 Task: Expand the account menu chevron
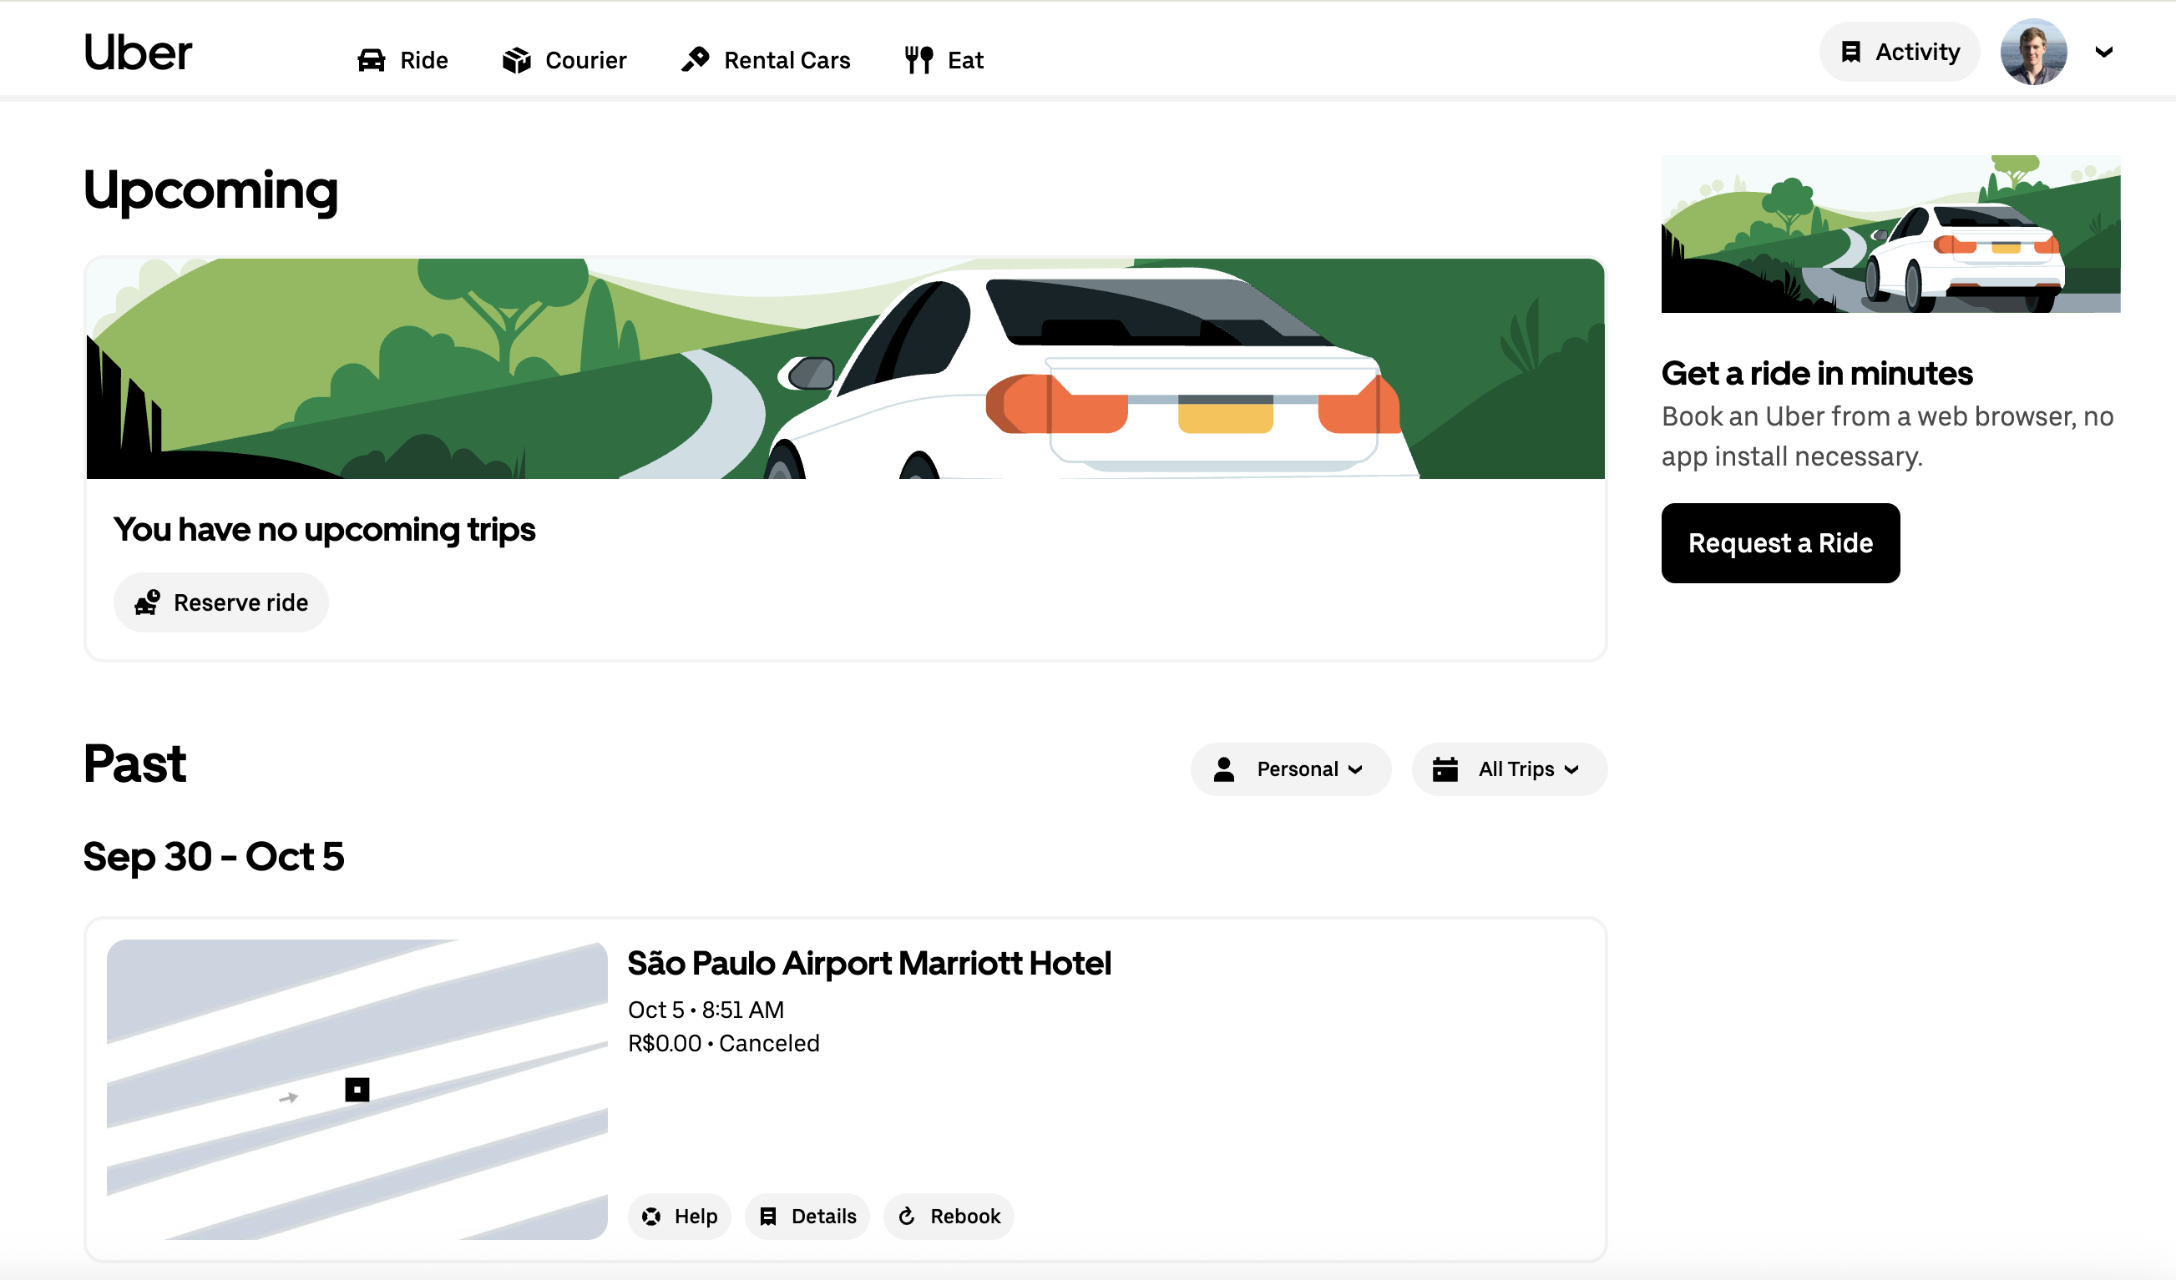click(2104, 53)
